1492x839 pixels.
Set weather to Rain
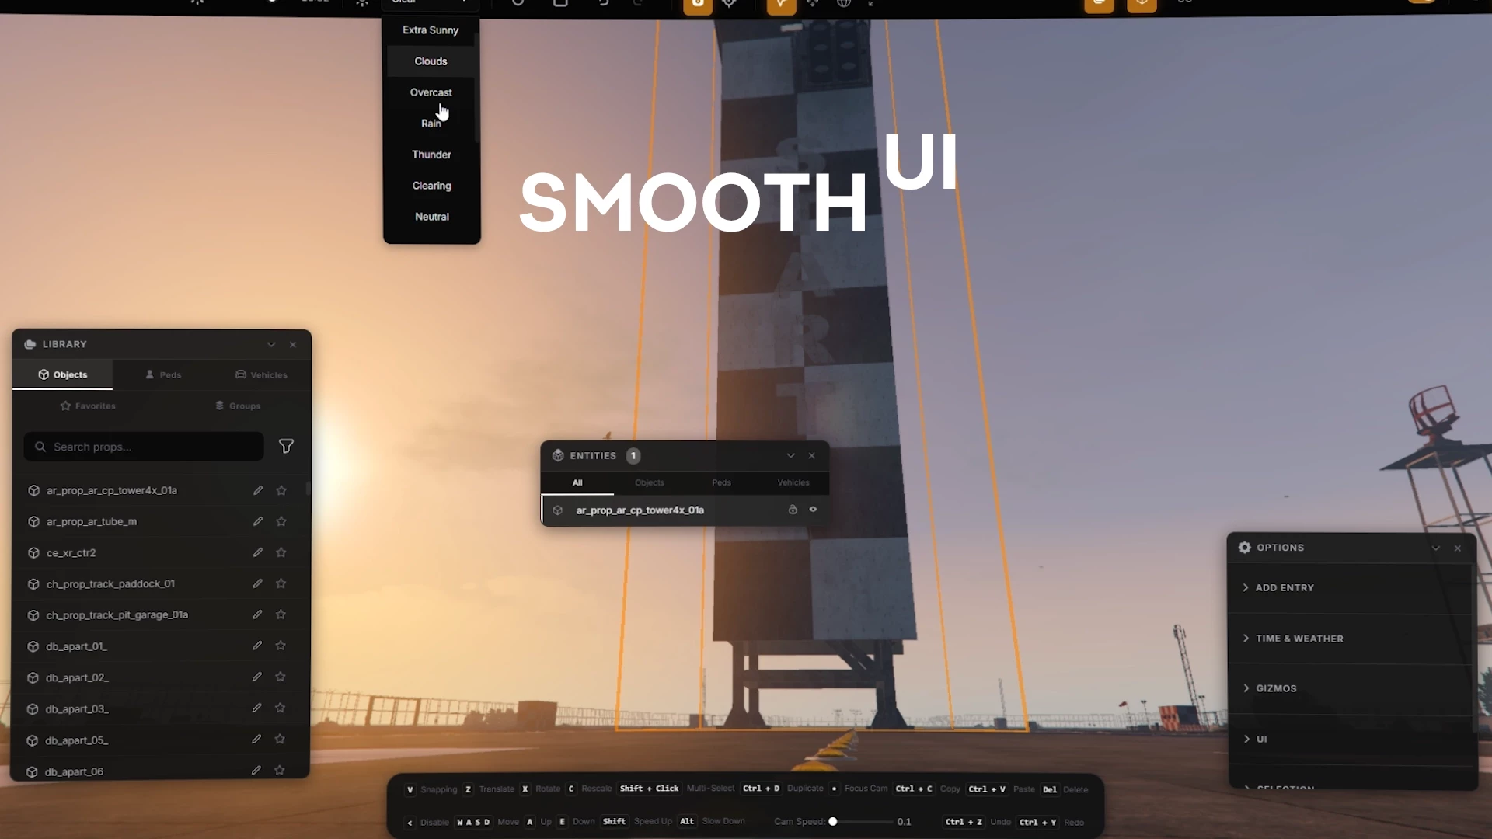point(431,124)
